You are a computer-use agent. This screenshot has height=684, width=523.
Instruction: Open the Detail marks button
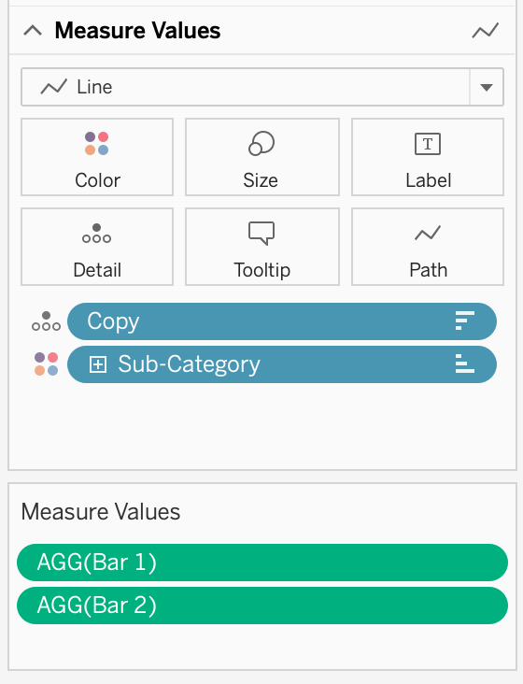[x=97, y=247]
